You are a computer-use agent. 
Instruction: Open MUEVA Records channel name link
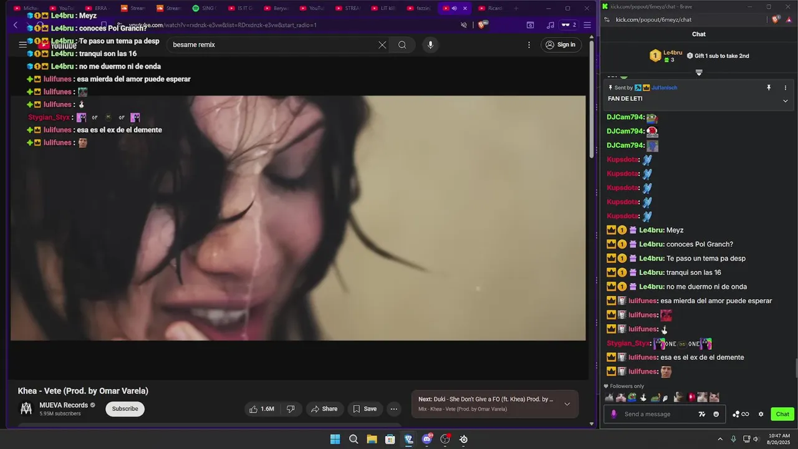click(x=64, y=405)
